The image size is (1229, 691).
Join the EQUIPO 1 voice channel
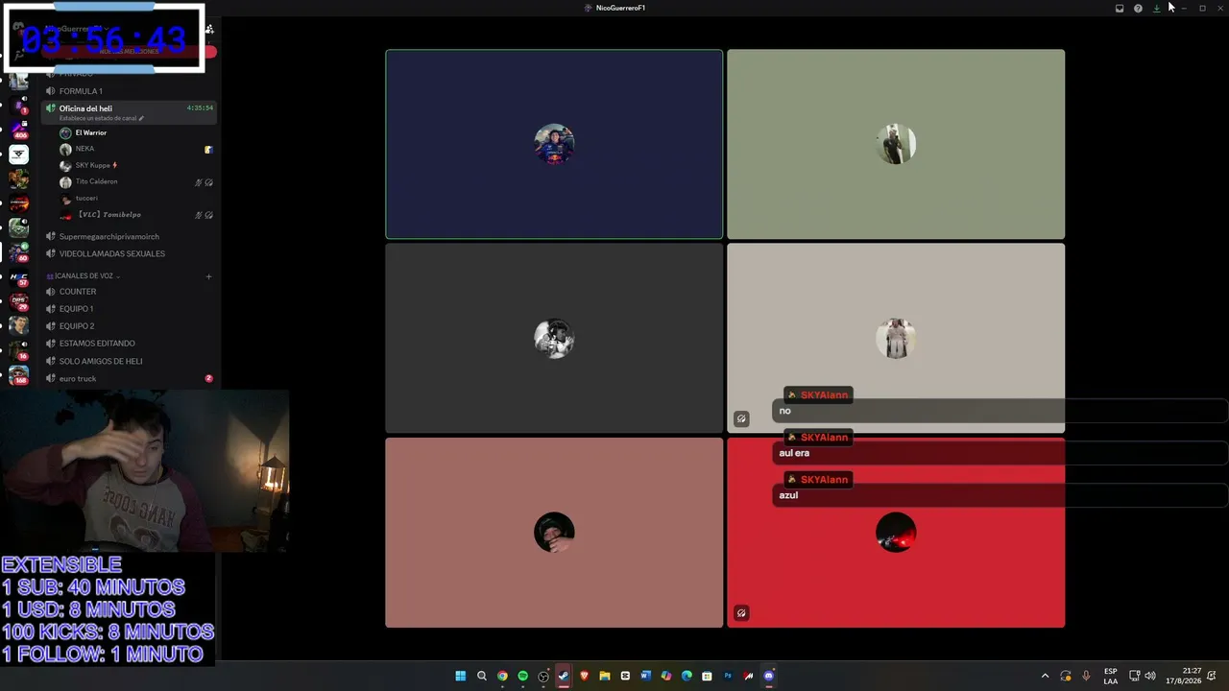(x=129, y=309)
